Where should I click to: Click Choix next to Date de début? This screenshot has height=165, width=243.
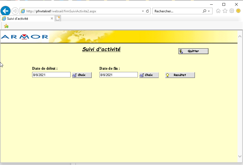point(82,75)
